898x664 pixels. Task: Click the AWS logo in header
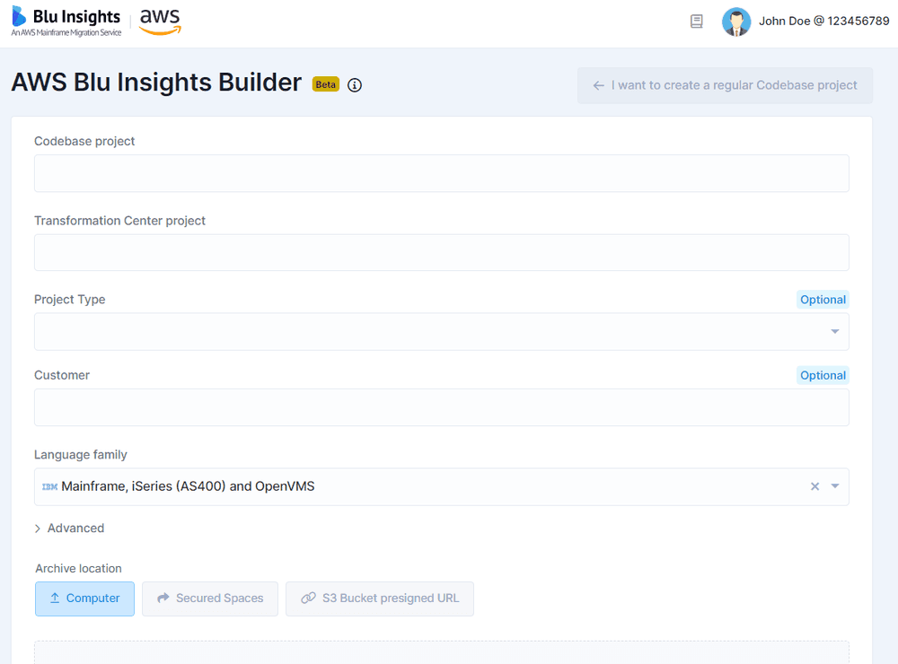(161, 22)
